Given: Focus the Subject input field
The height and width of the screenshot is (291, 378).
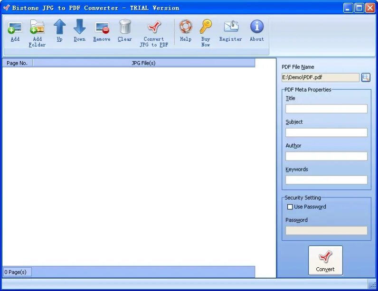Looking at the screenshot, I should pyautogui.click(x=326, y=132).
